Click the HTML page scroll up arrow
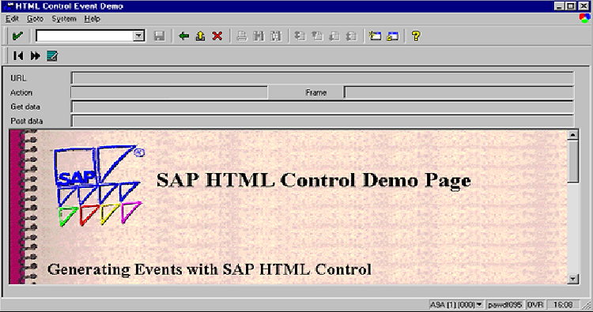Image resolution: width=593 pixels, height=312 pixels. click(x=573, y=135)
